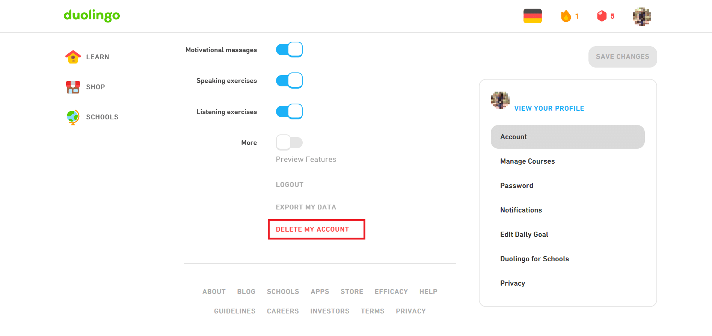Open the About footer link

214,292
